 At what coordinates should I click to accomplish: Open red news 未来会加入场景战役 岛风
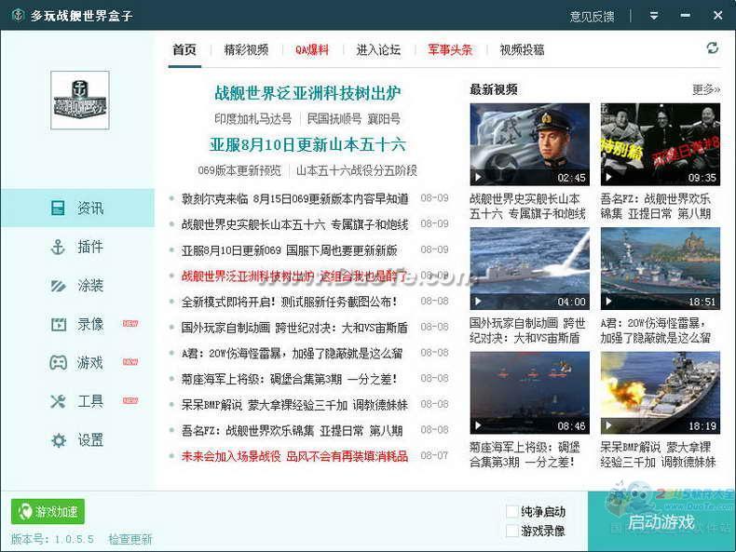tap(294, 456)
